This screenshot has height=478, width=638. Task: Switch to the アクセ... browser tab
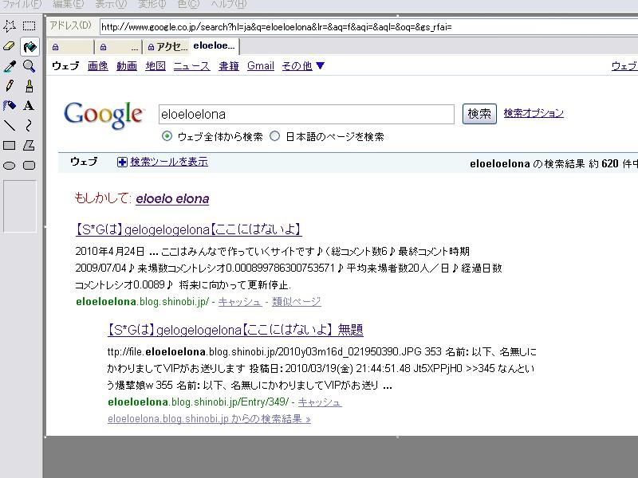pyautogui.click(x=167, y=47)
